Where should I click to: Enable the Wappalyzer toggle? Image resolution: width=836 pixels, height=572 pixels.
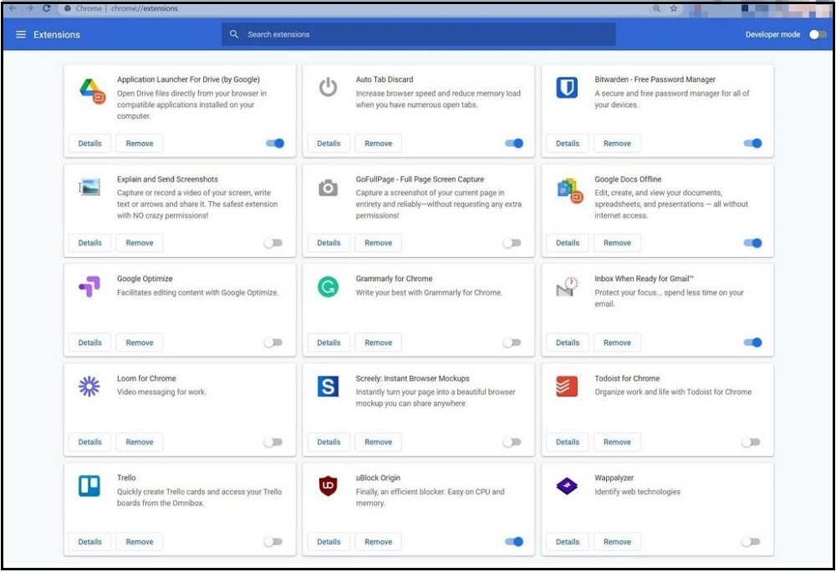[751, 542]
